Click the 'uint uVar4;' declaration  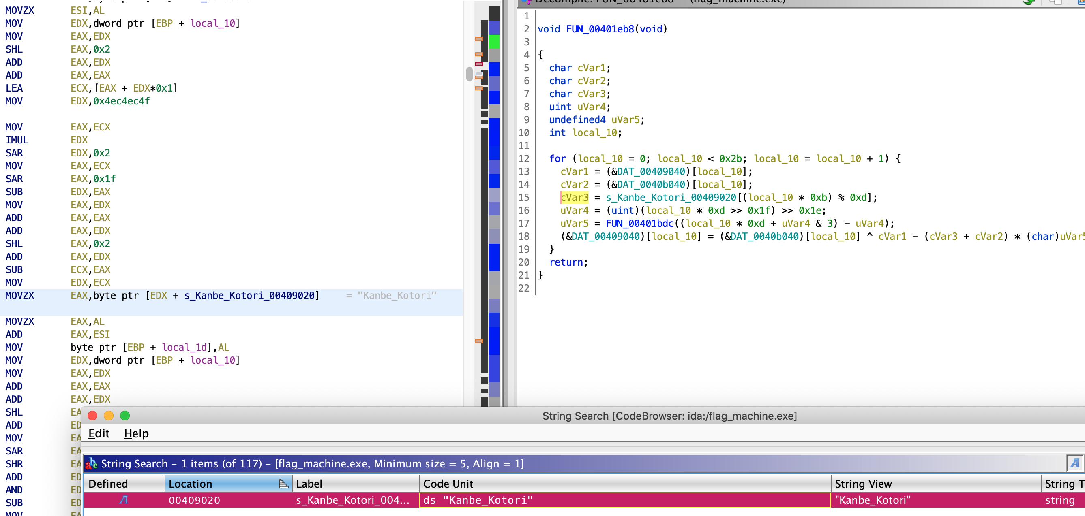click(579, 107)
